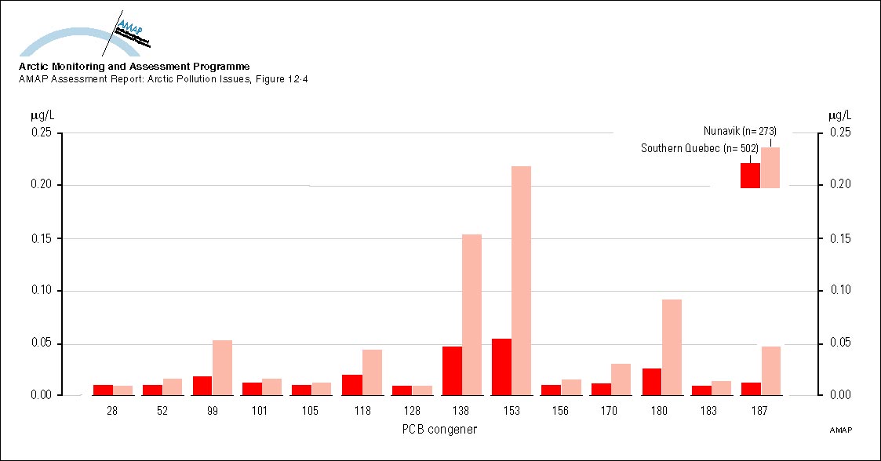Click the Arctic Monitoring and Assessment Programme title
Viewport: 881px width, 461px height.
(x=134, y=67)
